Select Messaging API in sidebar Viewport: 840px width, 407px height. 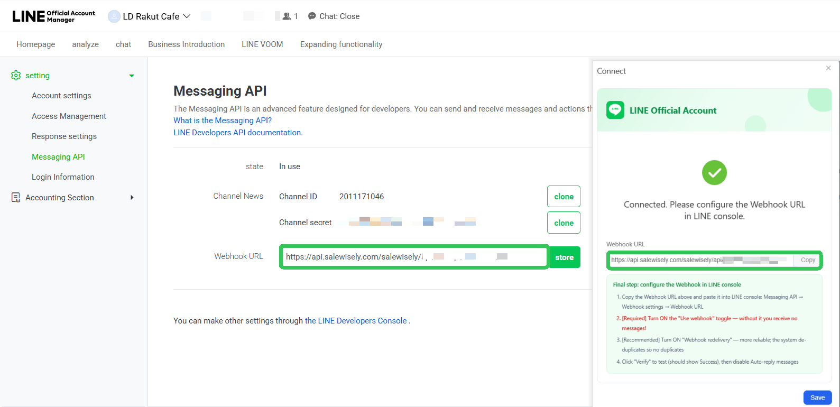coord(58,157)
